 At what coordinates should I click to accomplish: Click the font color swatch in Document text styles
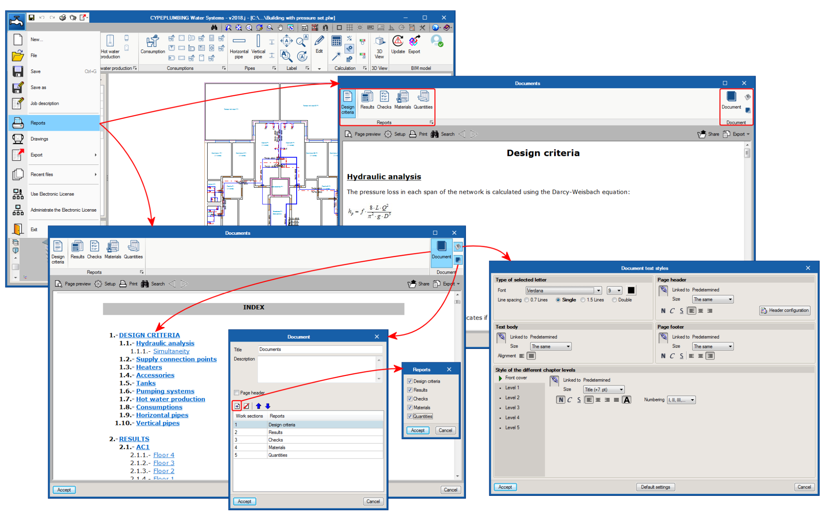631,290
